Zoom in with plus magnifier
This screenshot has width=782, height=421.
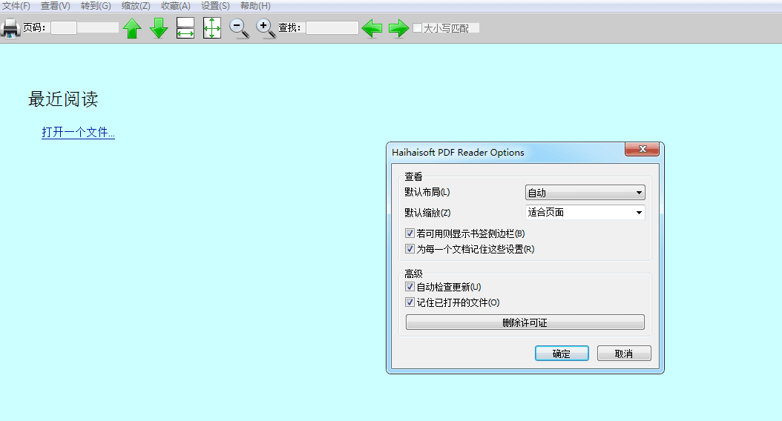(x=266, y=28)
